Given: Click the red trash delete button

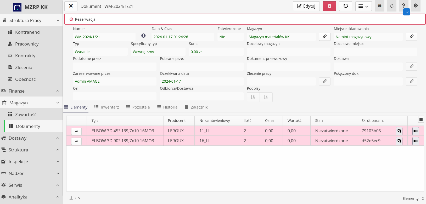Looking at the screenshot, I should point(329,6).
